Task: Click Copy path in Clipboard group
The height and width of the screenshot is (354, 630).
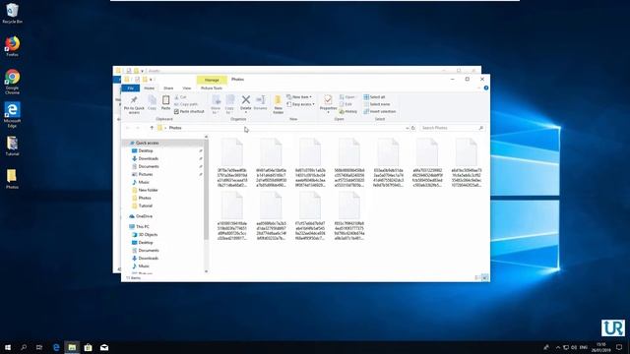Action: [x=186, y=104]
